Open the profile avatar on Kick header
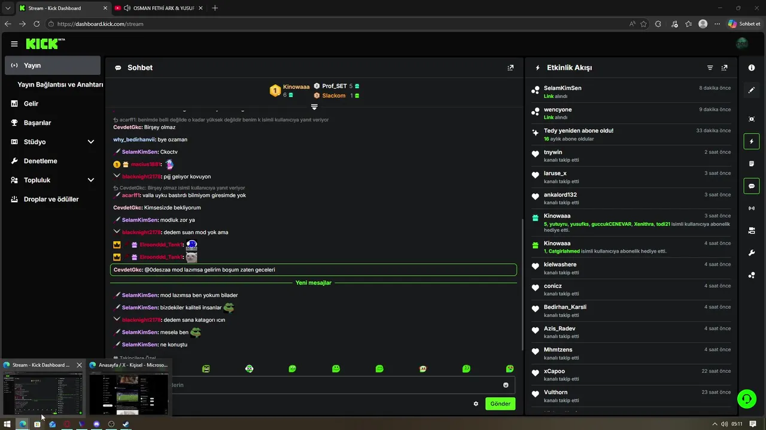Image resolution: width=766 pixels, height=430 pixels. pyautogui.click(x=742, y=44)
